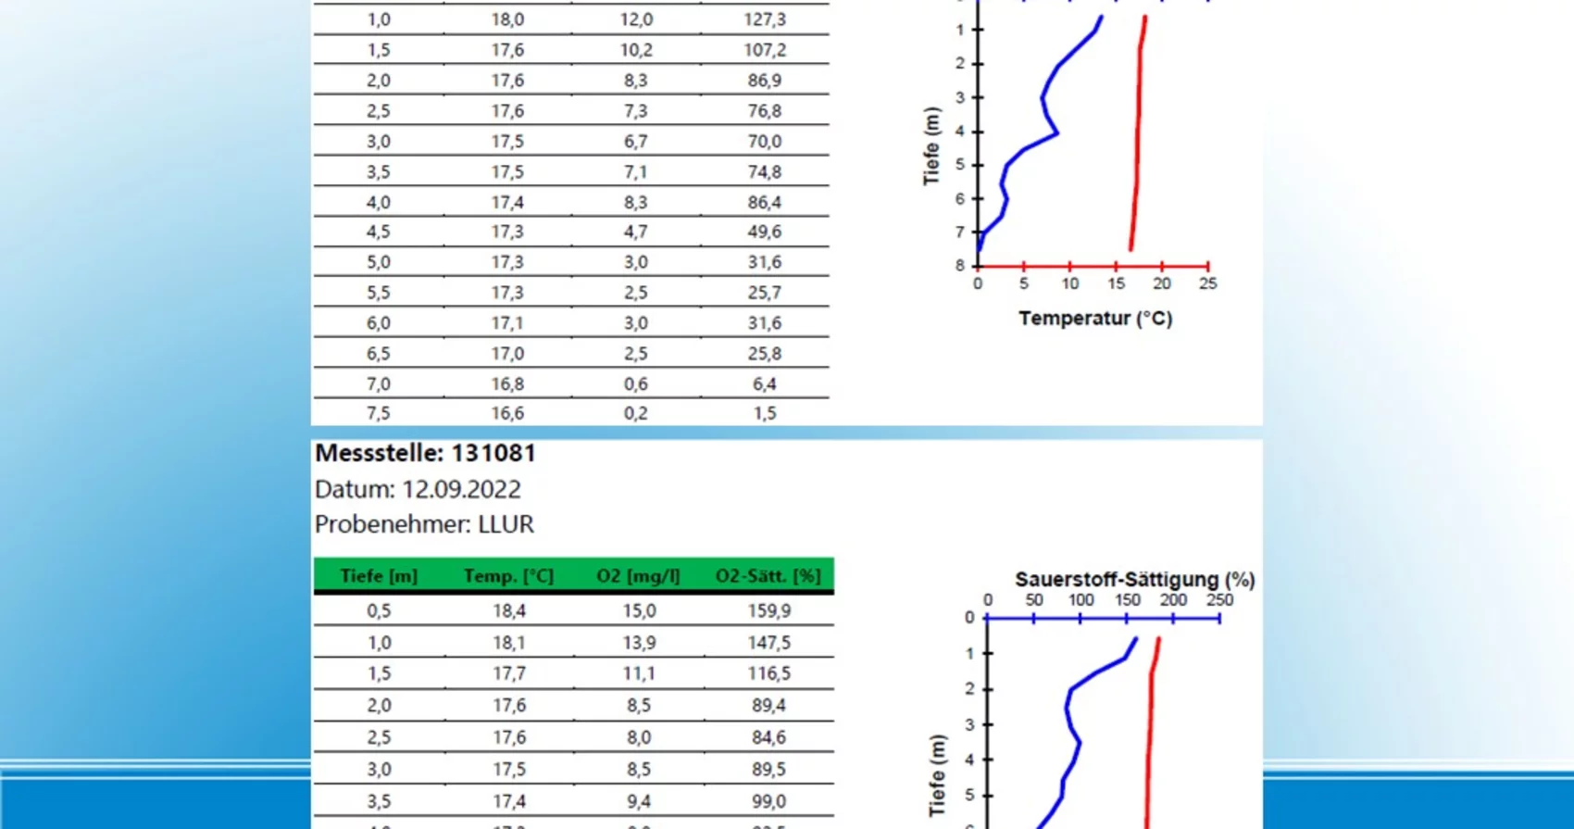Image resolution: width=1574 pixels, height=829 pixels.
Task: Click the saturation value 159,9
Action: coord(769,611)
